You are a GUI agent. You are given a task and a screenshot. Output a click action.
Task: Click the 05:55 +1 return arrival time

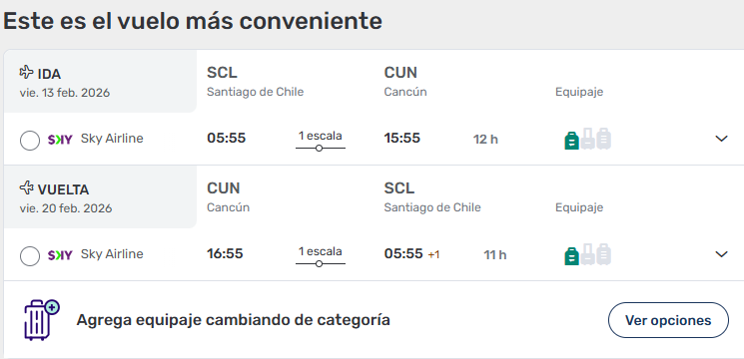coord(411,254)
